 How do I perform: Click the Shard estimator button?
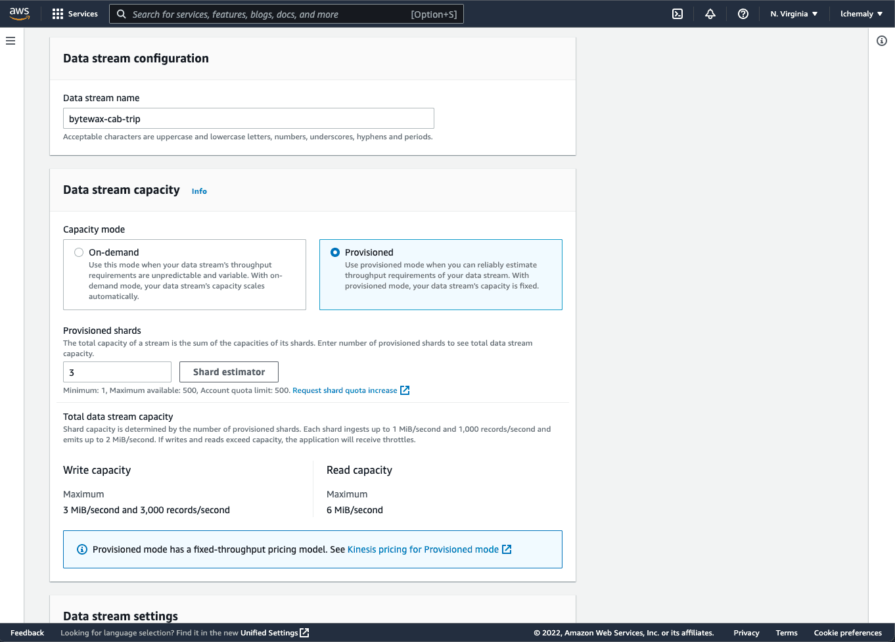point(229,372)
